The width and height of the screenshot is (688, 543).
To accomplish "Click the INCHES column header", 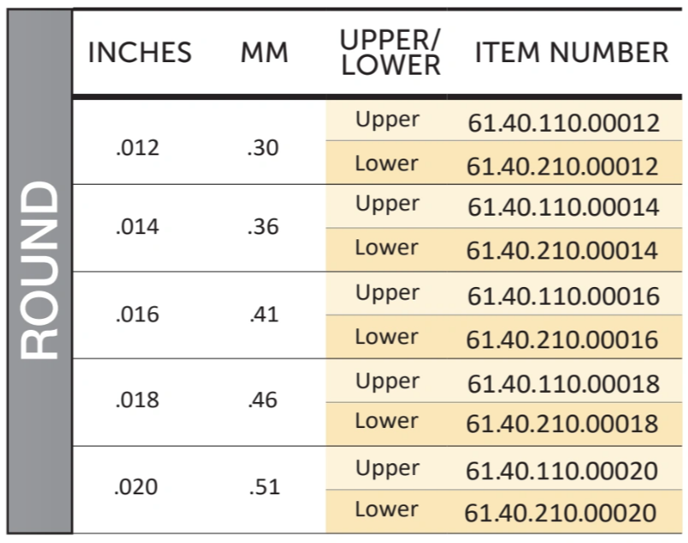I will coord(140,53).
